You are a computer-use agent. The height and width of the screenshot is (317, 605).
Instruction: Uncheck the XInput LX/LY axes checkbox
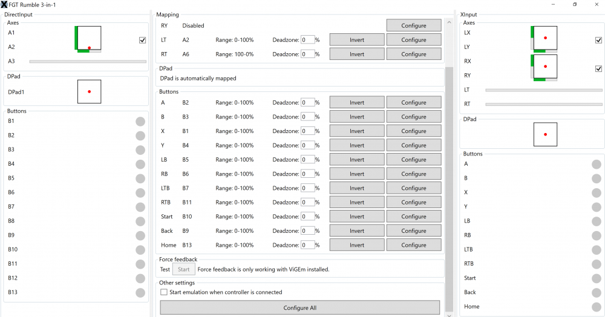[x=598, y=40]
